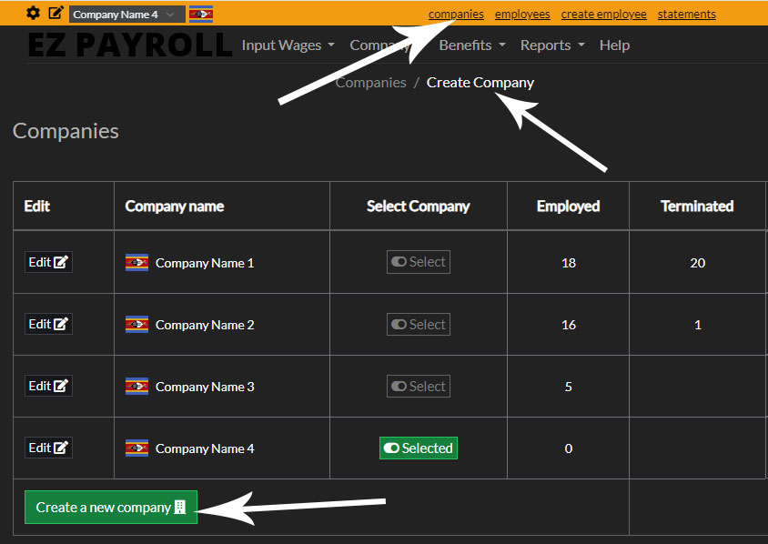Click the edit icon in Company Name 4's row
This screenshot has width=768, height=544.
pyautogui.click(x=60, y=447)
